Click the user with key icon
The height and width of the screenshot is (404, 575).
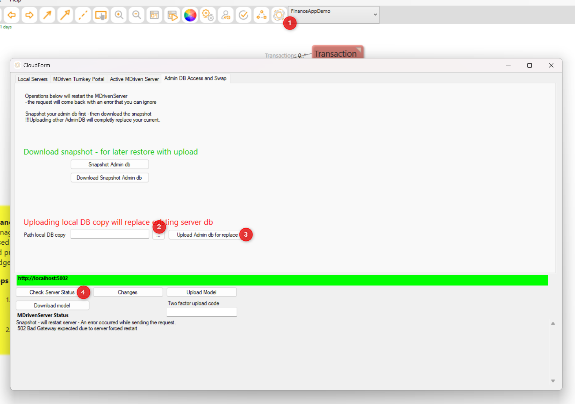pyautogui.click(x=226, y=15)
